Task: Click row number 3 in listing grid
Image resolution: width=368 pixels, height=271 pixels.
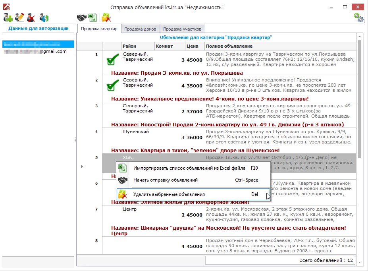Action: coord(96,106)
